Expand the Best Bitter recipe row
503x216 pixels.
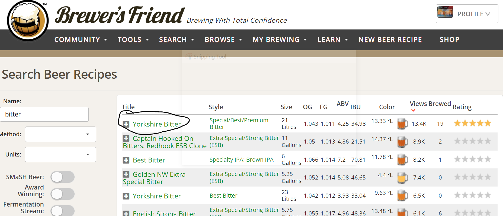click(126, 160)
